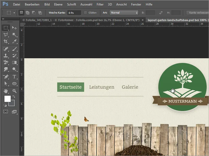
Task: Select the Gradient tool
Action: tap(14, 62)
